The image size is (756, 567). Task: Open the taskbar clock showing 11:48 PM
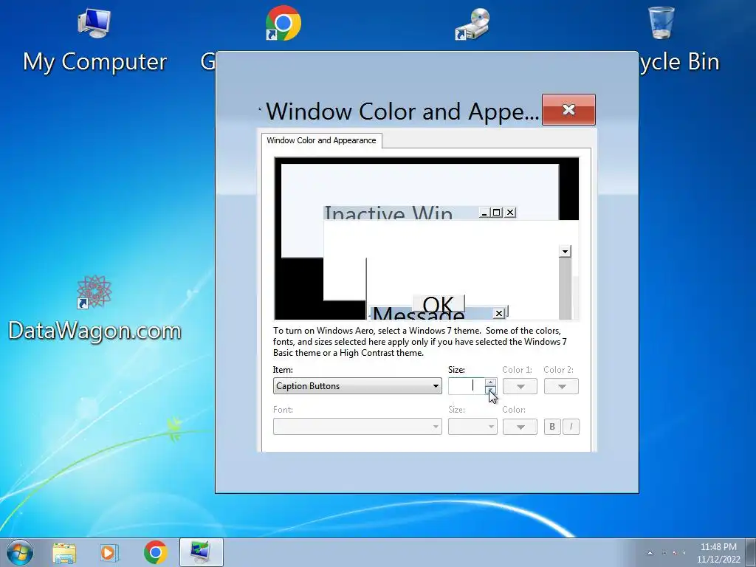click(x=718, y=553)
